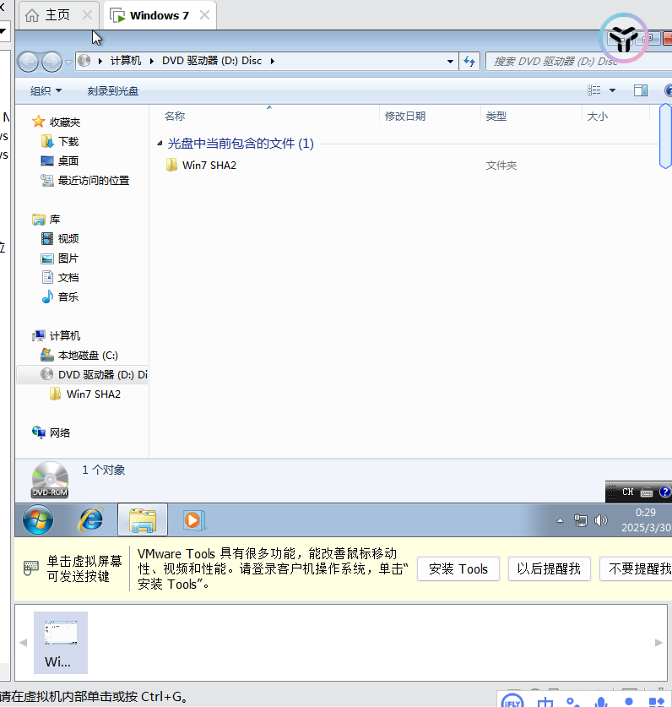Close the Windows 7 tab
Image resolution: width=672 pixels, height=707 pixels.
coord(204,15)
